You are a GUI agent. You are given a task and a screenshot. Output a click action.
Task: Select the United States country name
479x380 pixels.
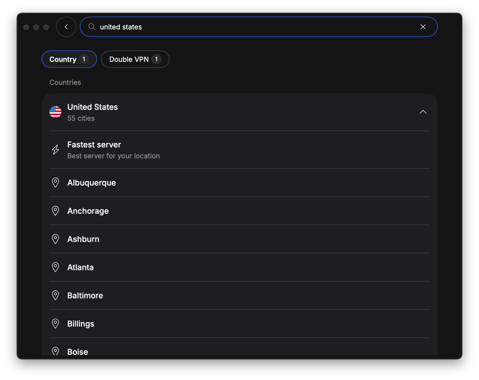[x=93, y=107]
